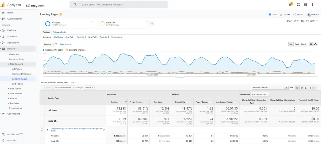
Task: Open the Google apps grid icon
Action: [x=298, y=5]
